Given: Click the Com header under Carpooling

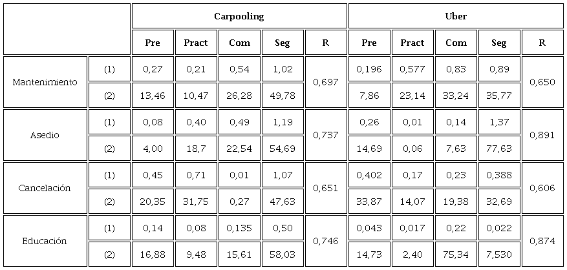Looking at the screenshot, I should click(x=239, y=43).
